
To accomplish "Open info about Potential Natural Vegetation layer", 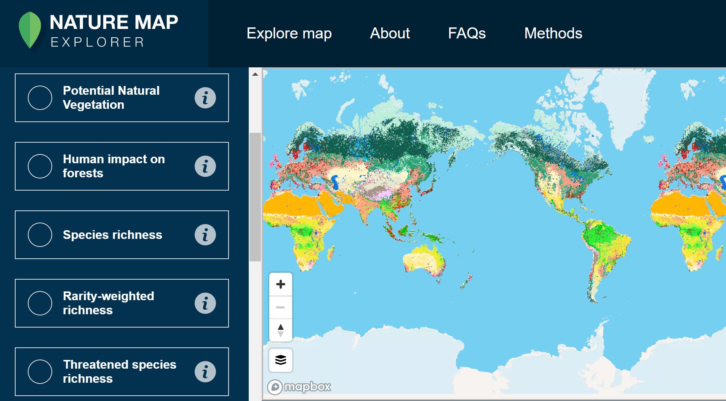I will (x=206, y=98).
